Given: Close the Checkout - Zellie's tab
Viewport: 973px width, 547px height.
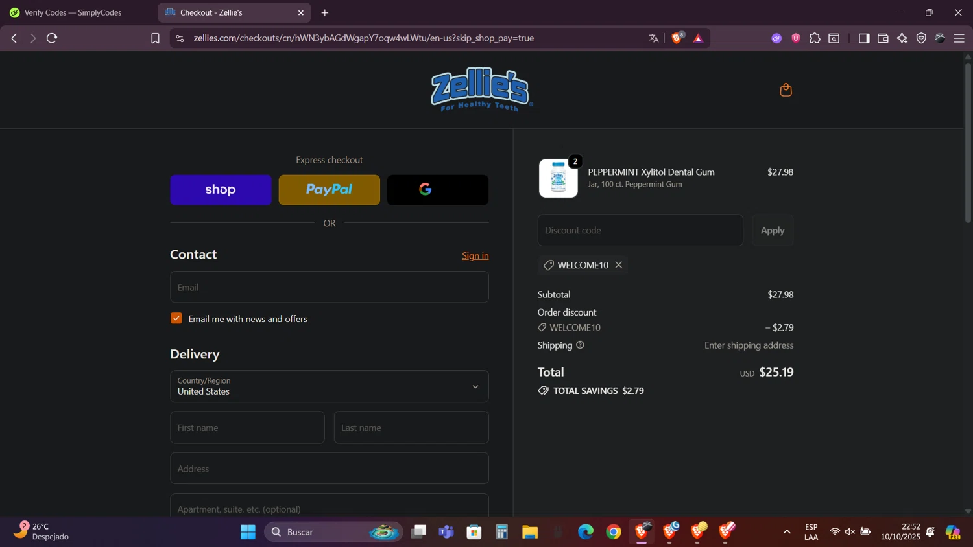Looking at the screenshot, I should point(300,12).
